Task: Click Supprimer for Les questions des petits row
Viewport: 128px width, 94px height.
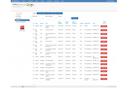Action: click(x=104, y=49)
